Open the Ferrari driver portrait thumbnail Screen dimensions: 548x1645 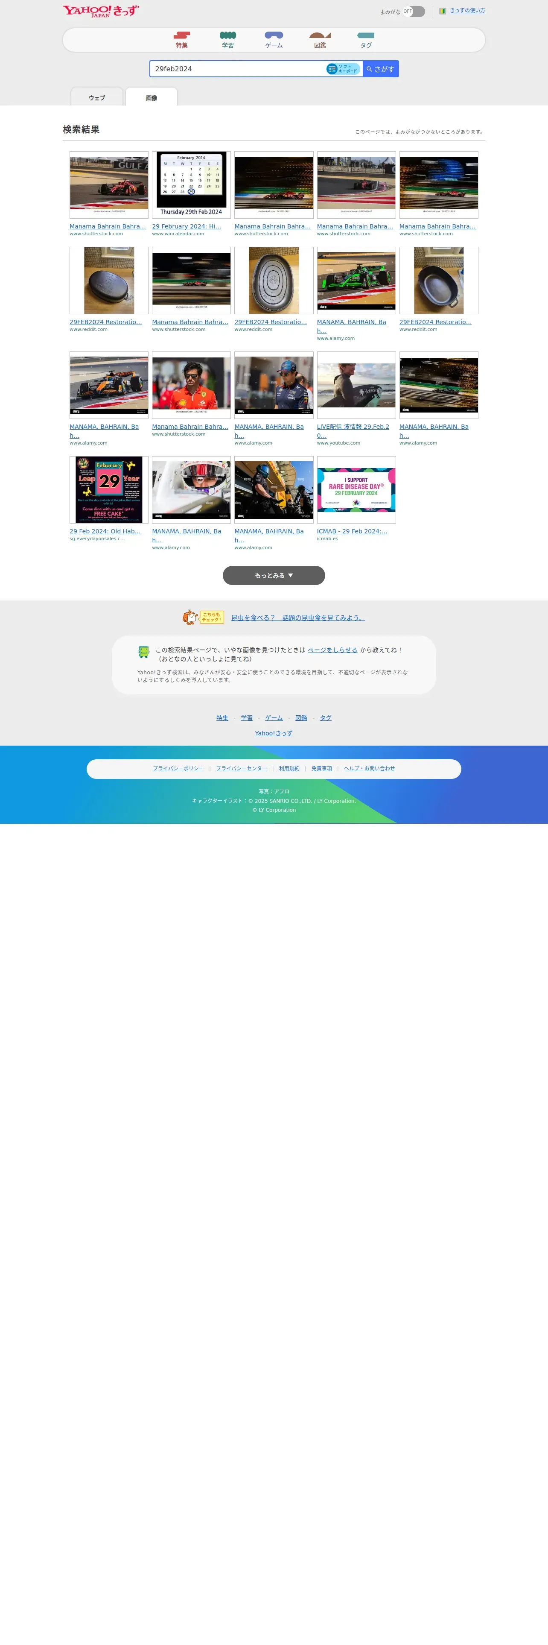(191, 385)
